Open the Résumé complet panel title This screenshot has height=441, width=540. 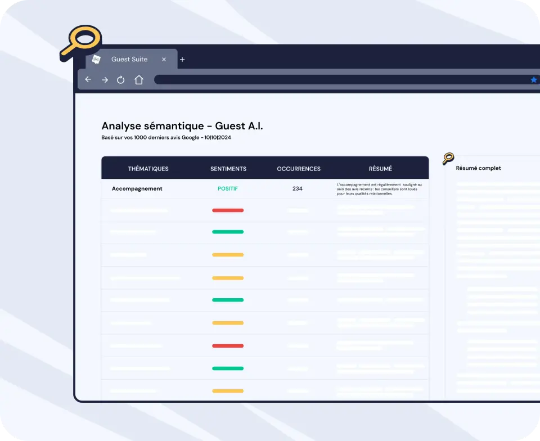point(478,168)
